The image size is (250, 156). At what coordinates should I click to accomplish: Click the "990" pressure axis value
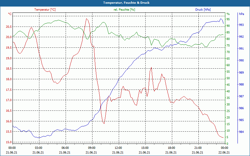[241, 61]
